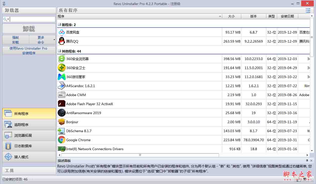Image resolution: width=316 pixels, height=184 pixels.
Task: Select the 猎人模式 crosshair icon
Action: [x=8, y=157]
